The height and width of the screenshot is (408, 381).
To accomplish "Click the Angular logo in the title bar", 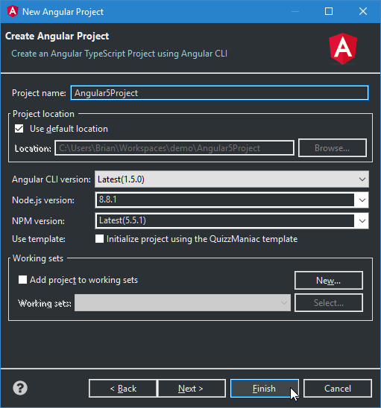I will pyautogui.click(x=13, y=11).
